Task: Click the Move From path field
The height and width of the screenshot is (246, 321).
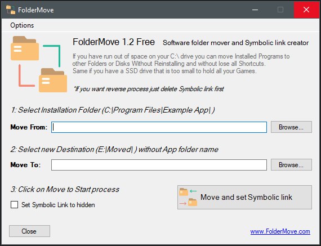Action: point(159,127)
